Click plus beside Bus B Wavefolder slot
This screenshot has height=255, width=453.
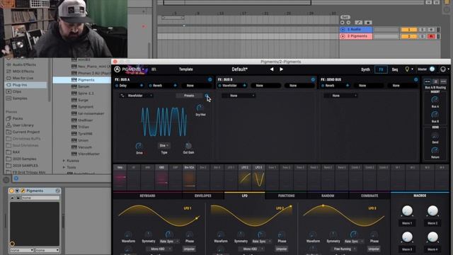[x=244, y=86]
